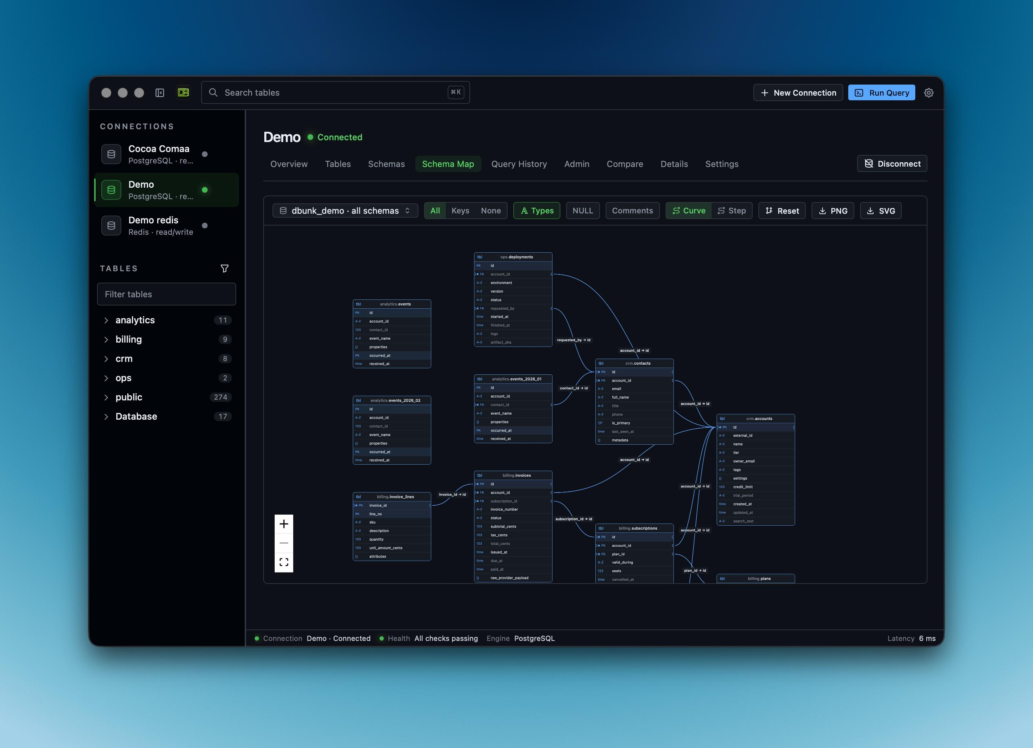The width and height of the screenshot is (1033, 748).
Task: Click Demo redis database icon
Action: [111, 225]
